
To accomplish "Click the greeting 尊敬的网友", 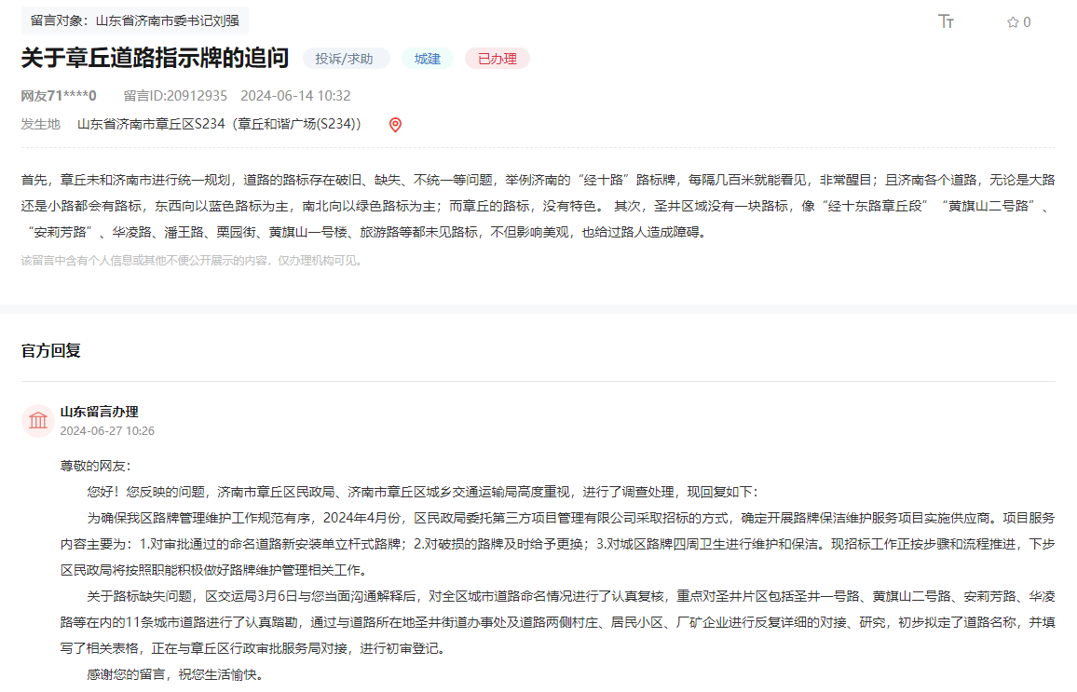I will [x=95, y=466].
